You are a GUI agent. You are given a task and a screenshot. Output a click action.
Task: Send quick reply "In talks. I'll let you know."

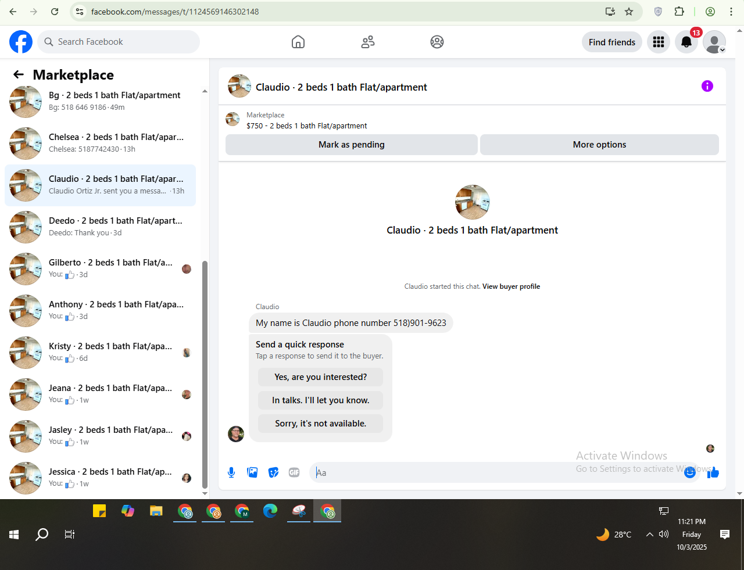[321, 400]
